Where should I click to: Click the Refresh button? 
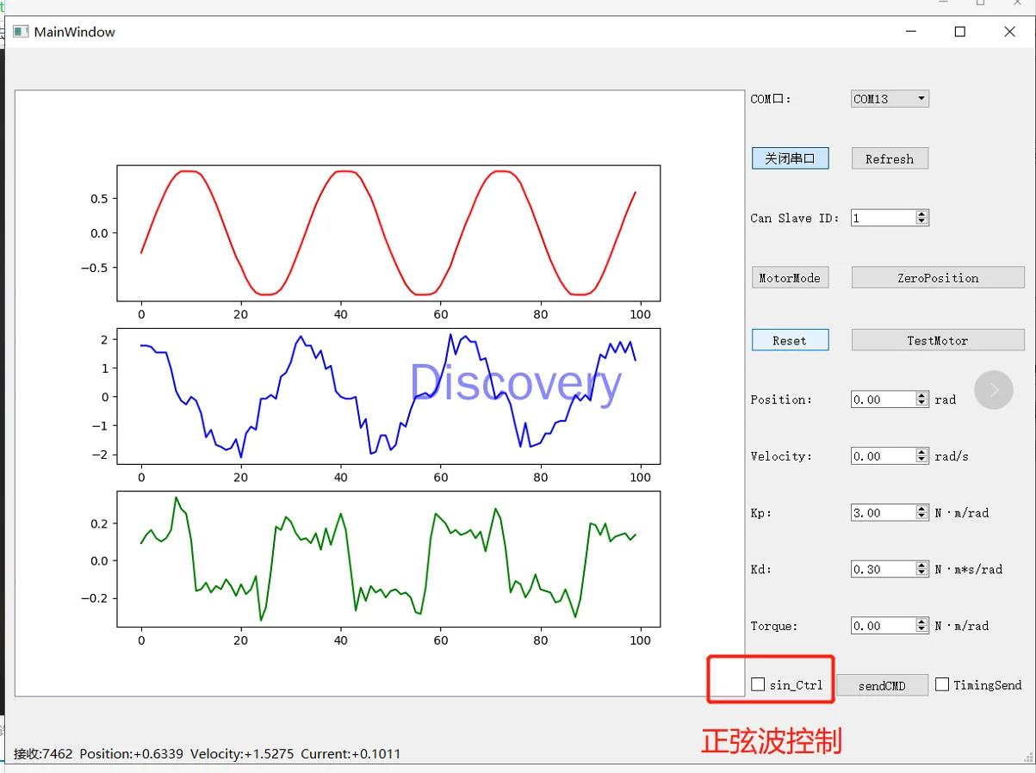(x=890, y=158)
